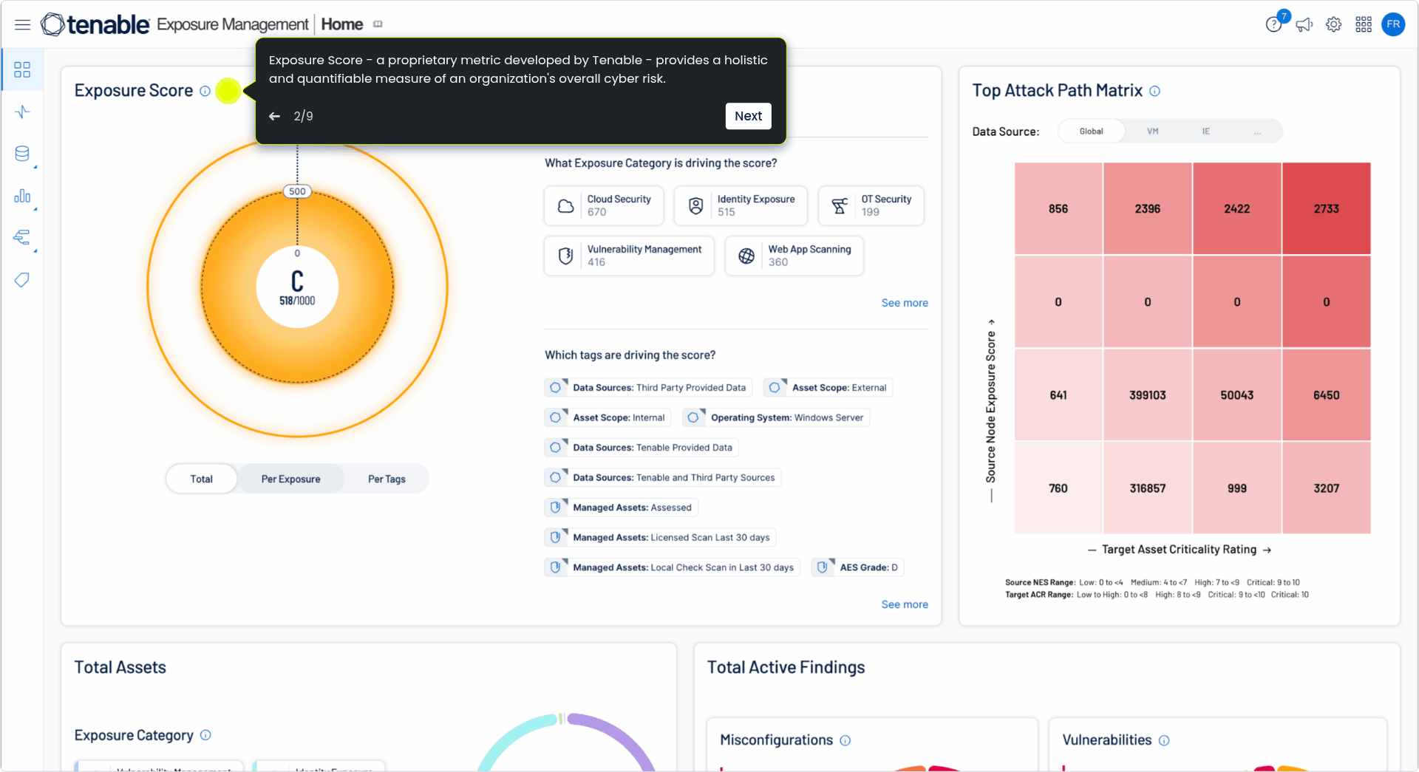
Task: Click the matrix cell showing 641
Action: click(x=1058, y=395)
